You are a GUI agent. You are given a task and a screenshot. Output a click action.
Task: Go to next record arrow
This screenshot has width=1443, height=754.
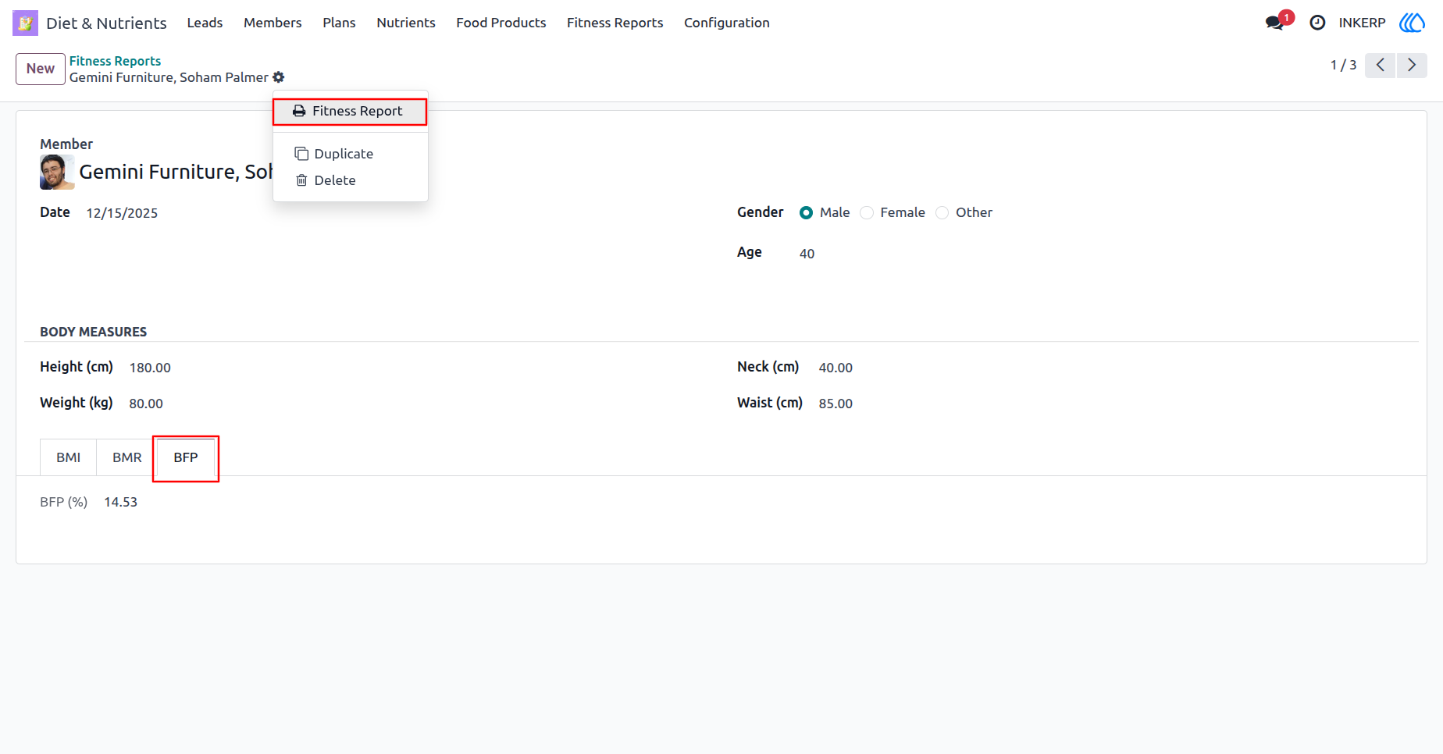pyautogui.click(x=1412, y=65)
